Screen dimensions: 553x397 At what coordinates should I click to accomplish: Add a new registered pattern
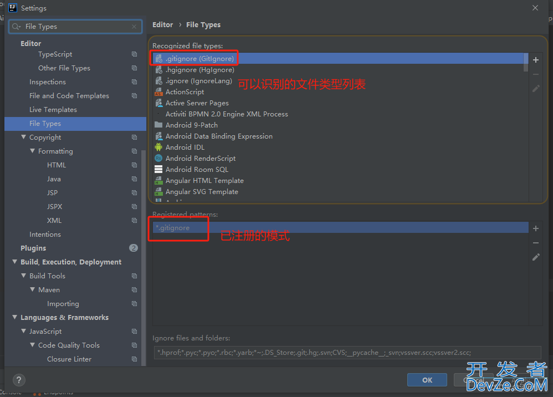pos(536,228)
